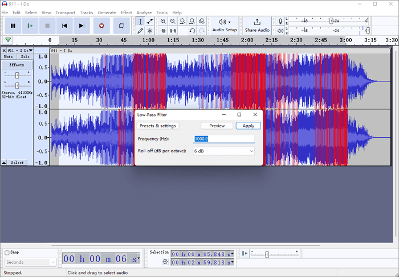The width and height of the screenshot is (399, 277).
Task: Click the Frequency (Hz) input field
Action: (224, 139)
